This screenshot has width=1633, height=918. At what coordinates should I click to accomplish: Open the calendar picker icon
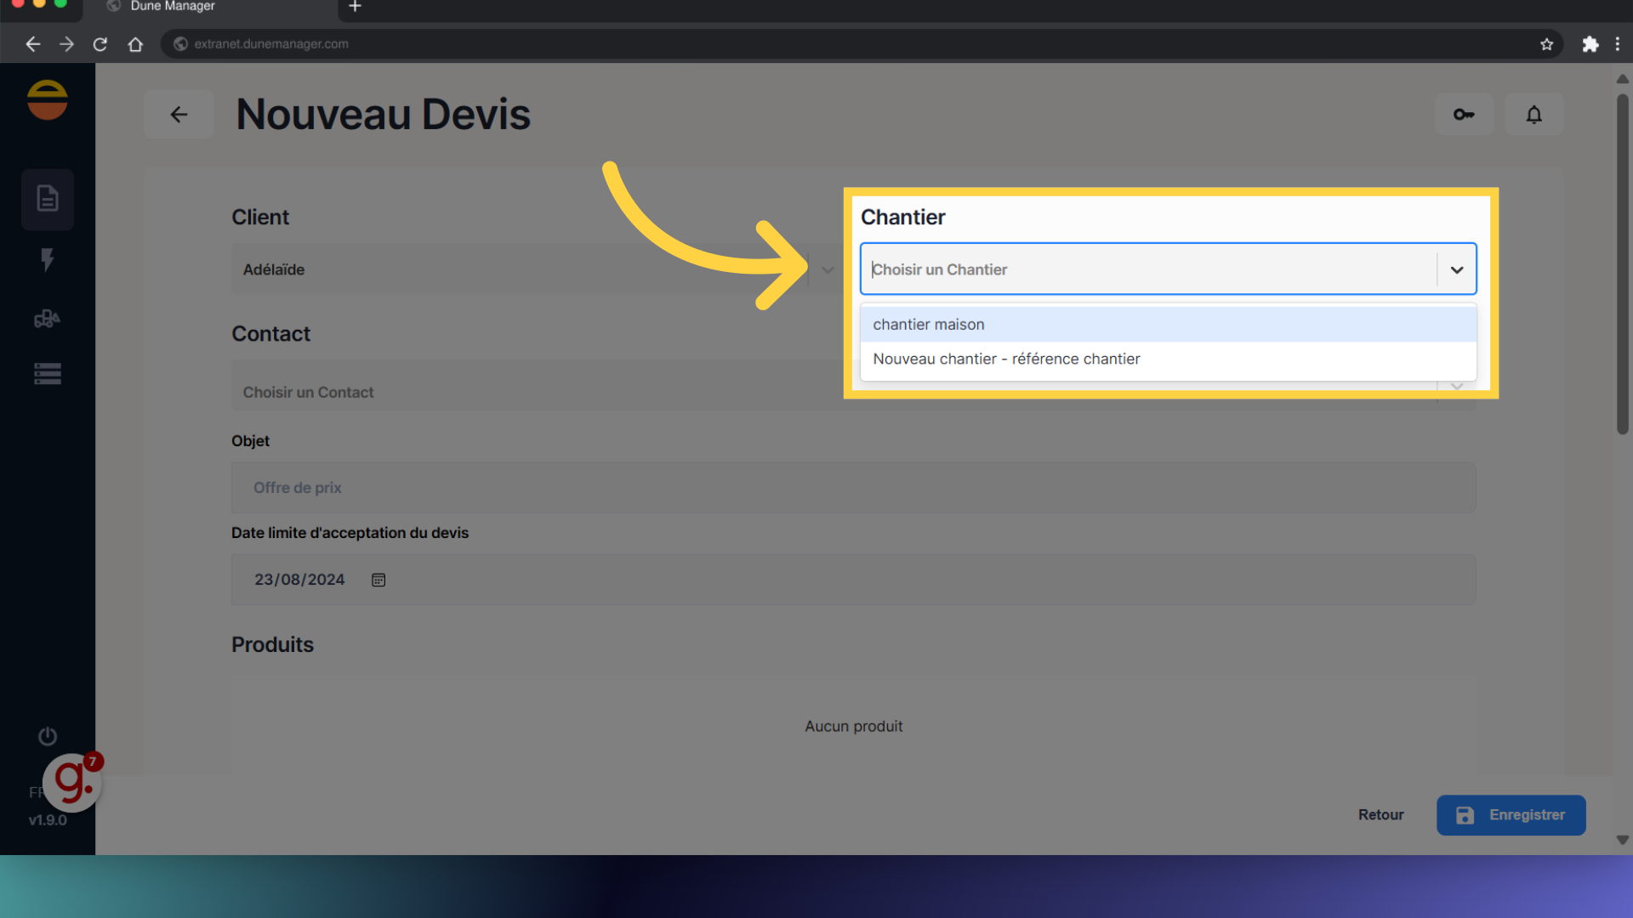[x=378, y=580]
